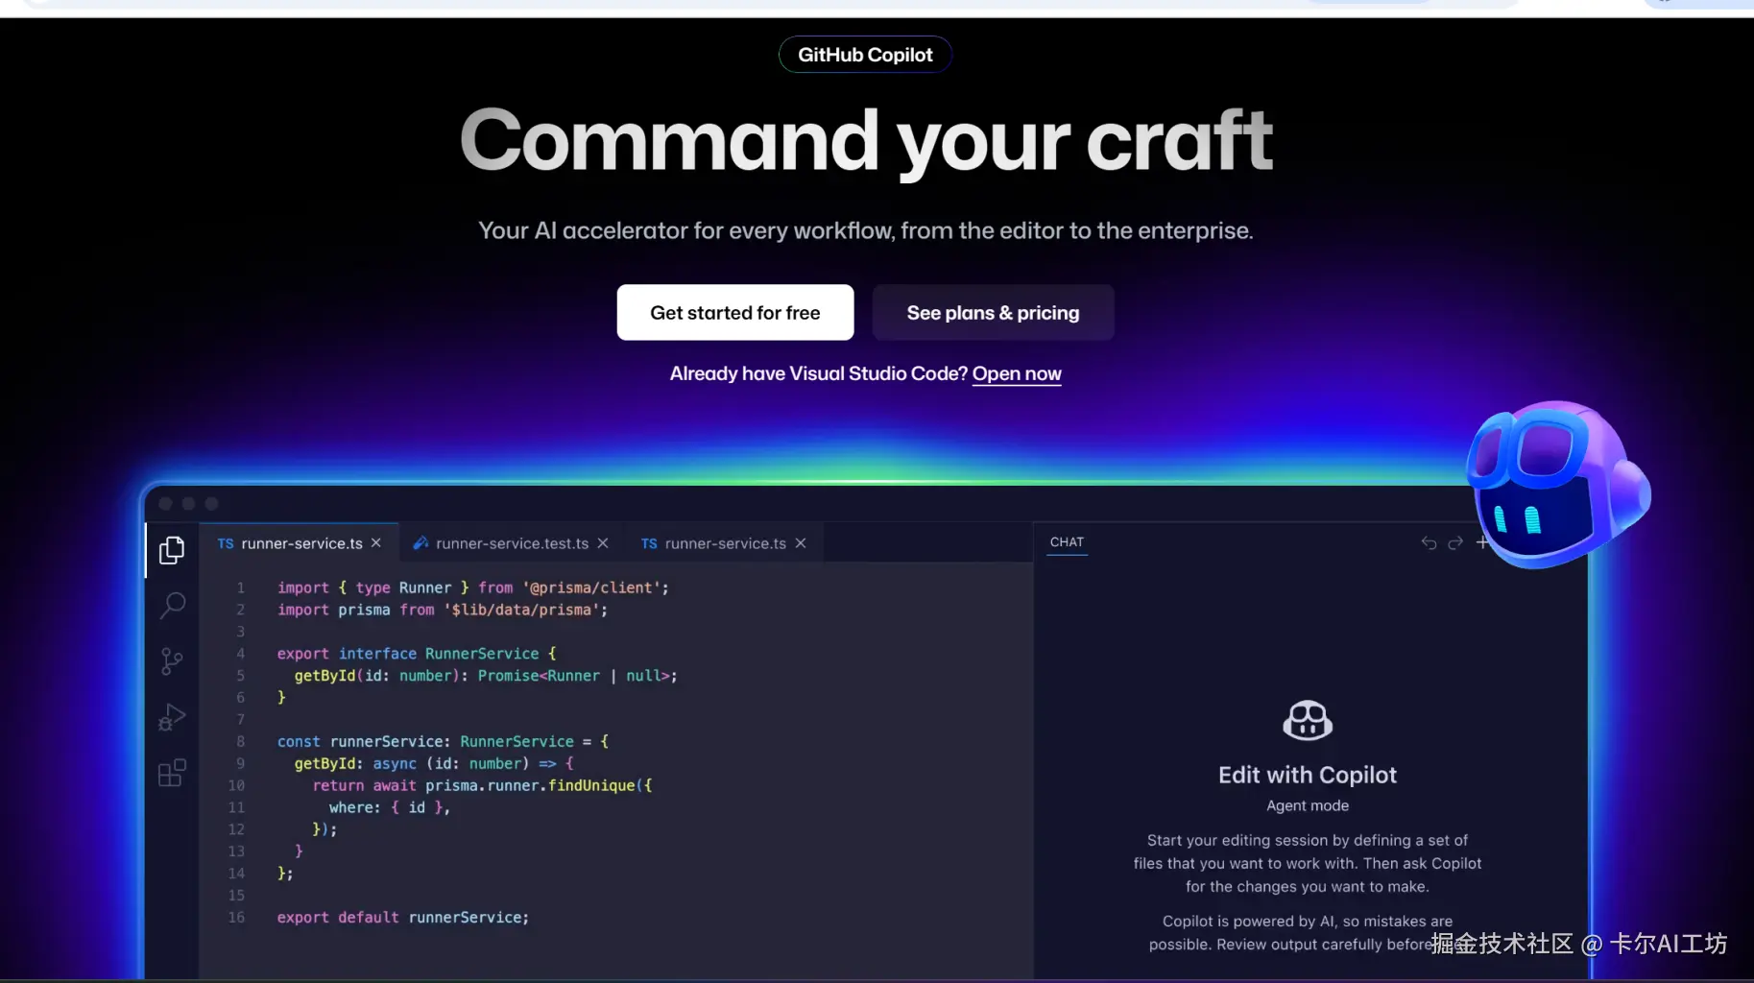1754x983 pixels.
Task: Close the active runner-service.ts tab
Action: click(x=376, y=543)
